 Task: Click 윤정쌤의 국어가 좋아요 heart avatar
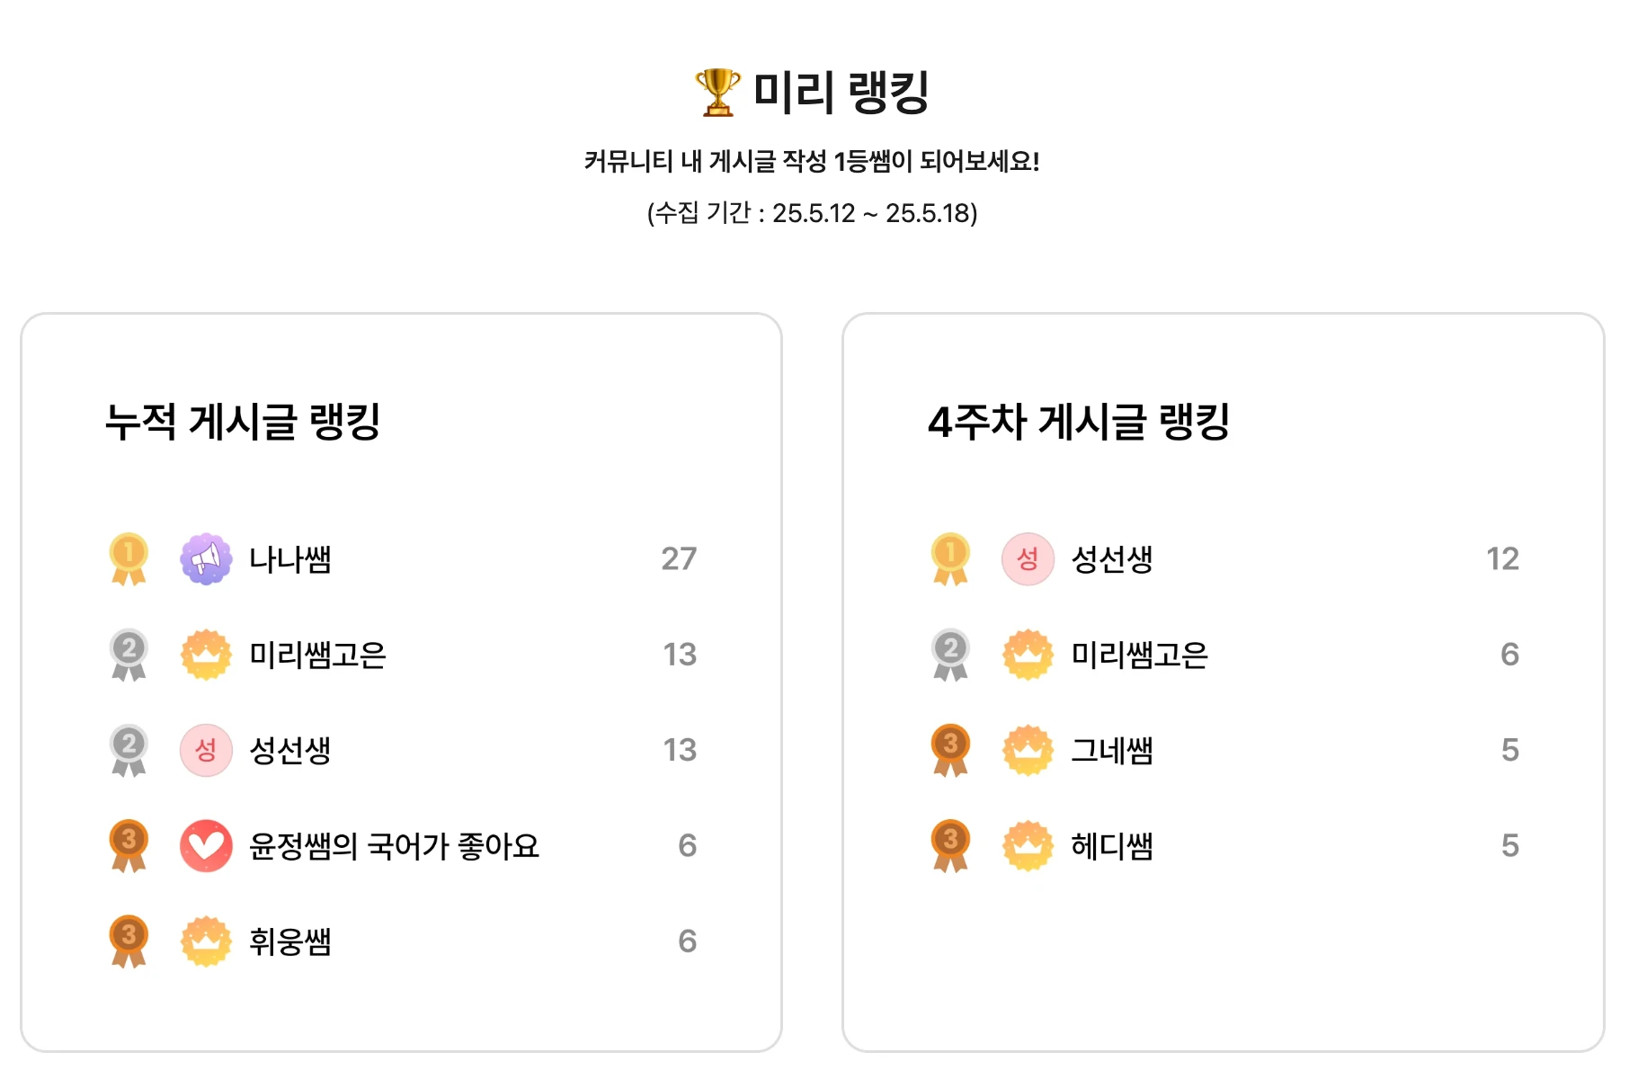click(206, 845)
